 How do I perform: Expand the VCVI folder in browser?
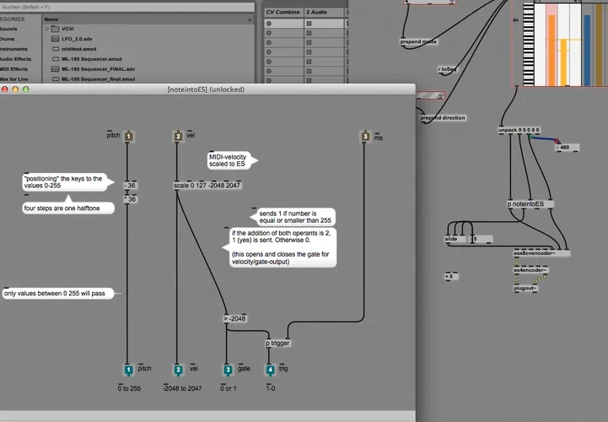pyautogui.click(x=47, y=29)
